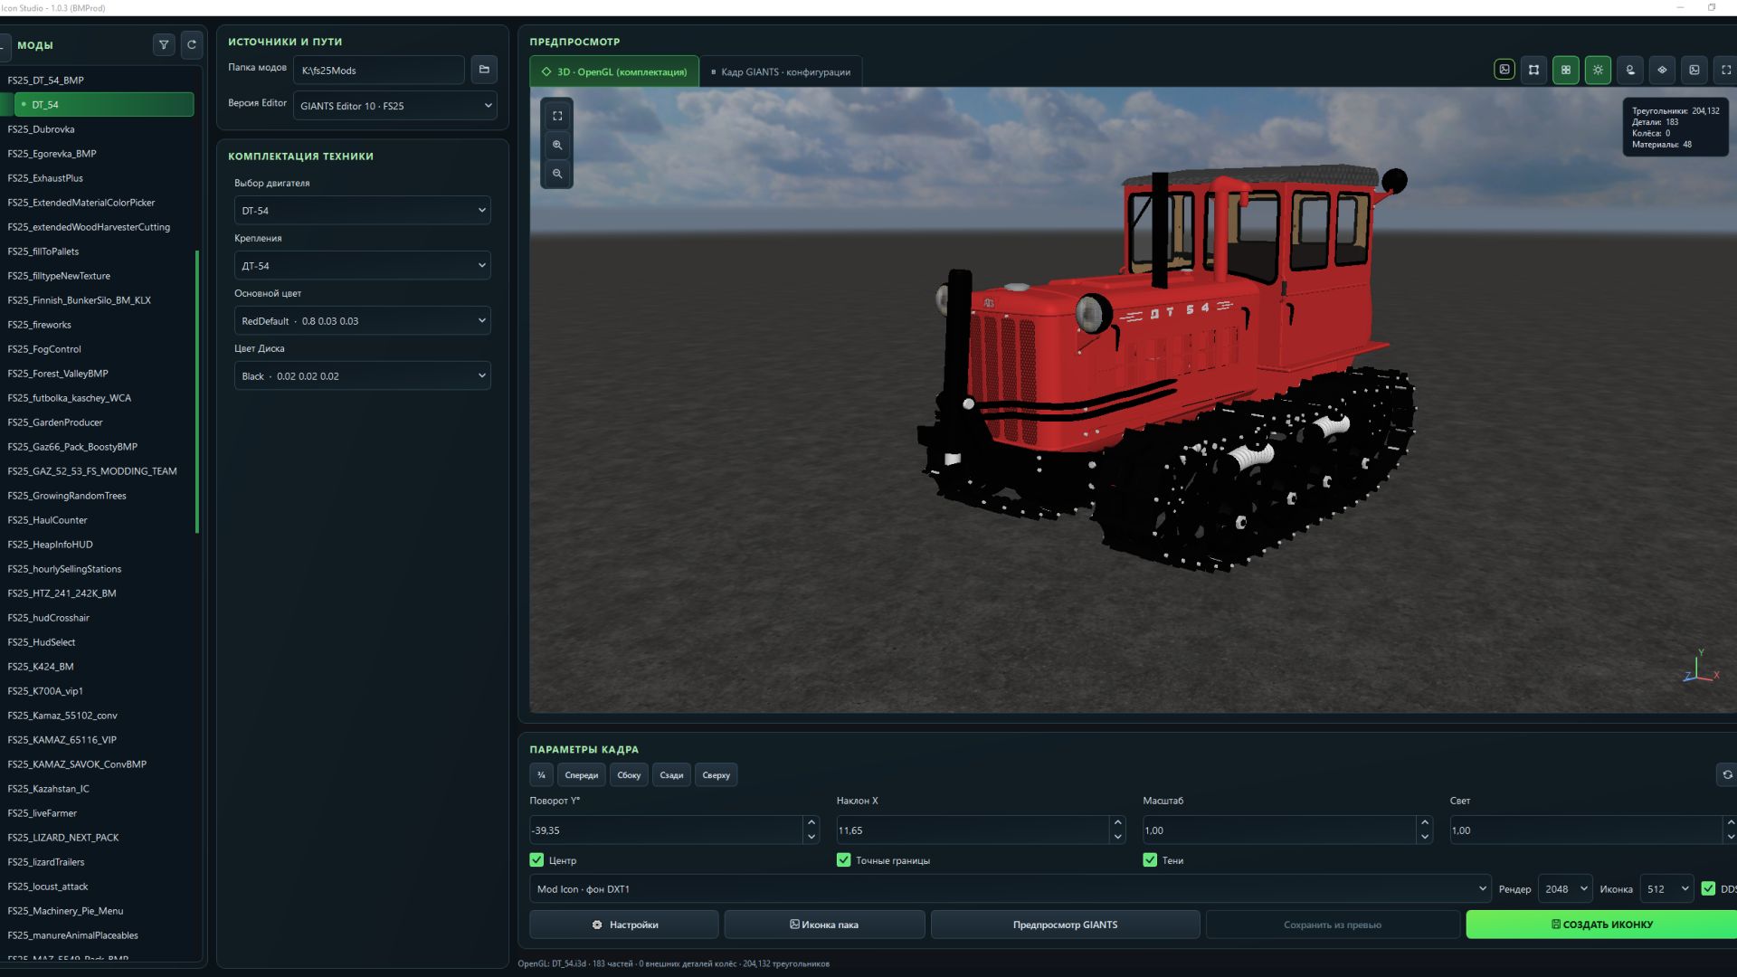Image resolution: width=1737 pixels, height=977 pixels.
Task: Click into the Поворот Y° value field
Action: tap(666, 830)
